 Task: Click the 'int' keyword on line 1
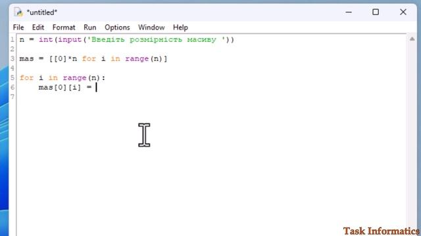(45, 39)
